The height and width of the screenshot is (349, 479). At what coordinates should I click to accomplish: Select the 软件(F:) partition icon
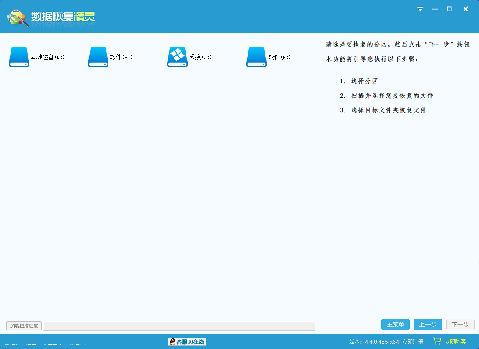pyautogui.click(x=256, y=57)
